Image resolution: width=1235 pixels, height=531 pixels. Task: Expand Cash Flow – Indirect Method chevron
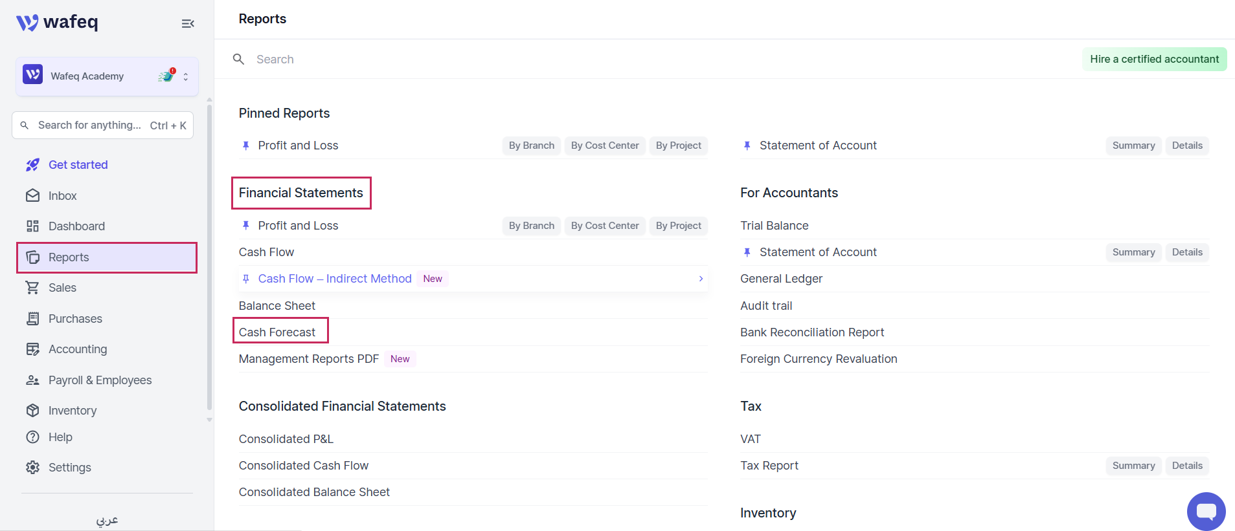point(701,279)
